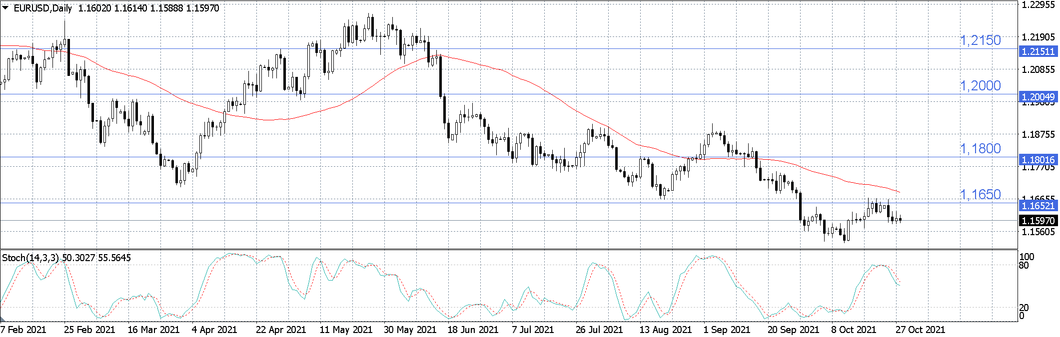Click the 80 level on the stochastic scale

pyautogui.click(x=1024, y=265)
